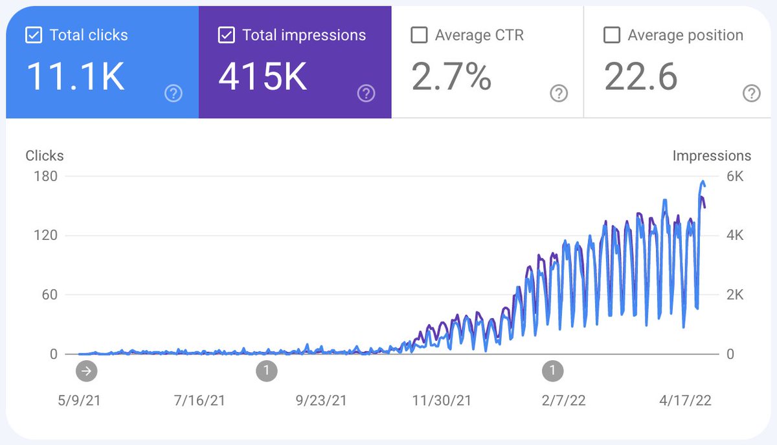Viewport: 777px width, 445px height.
Task: Click the 22.6 average position value
Action: [x=641, y=76]
